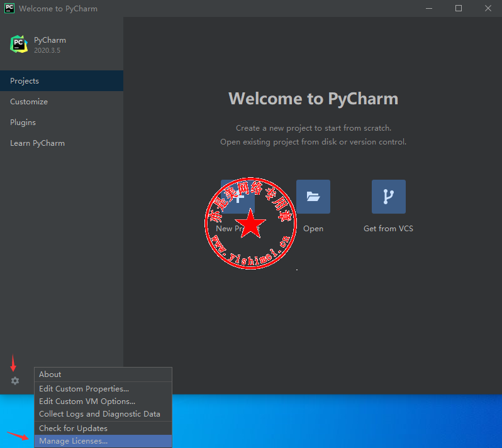This screenshot has height=448, width=502.
Task: Select the Projects tab
Action: (62, 80)
